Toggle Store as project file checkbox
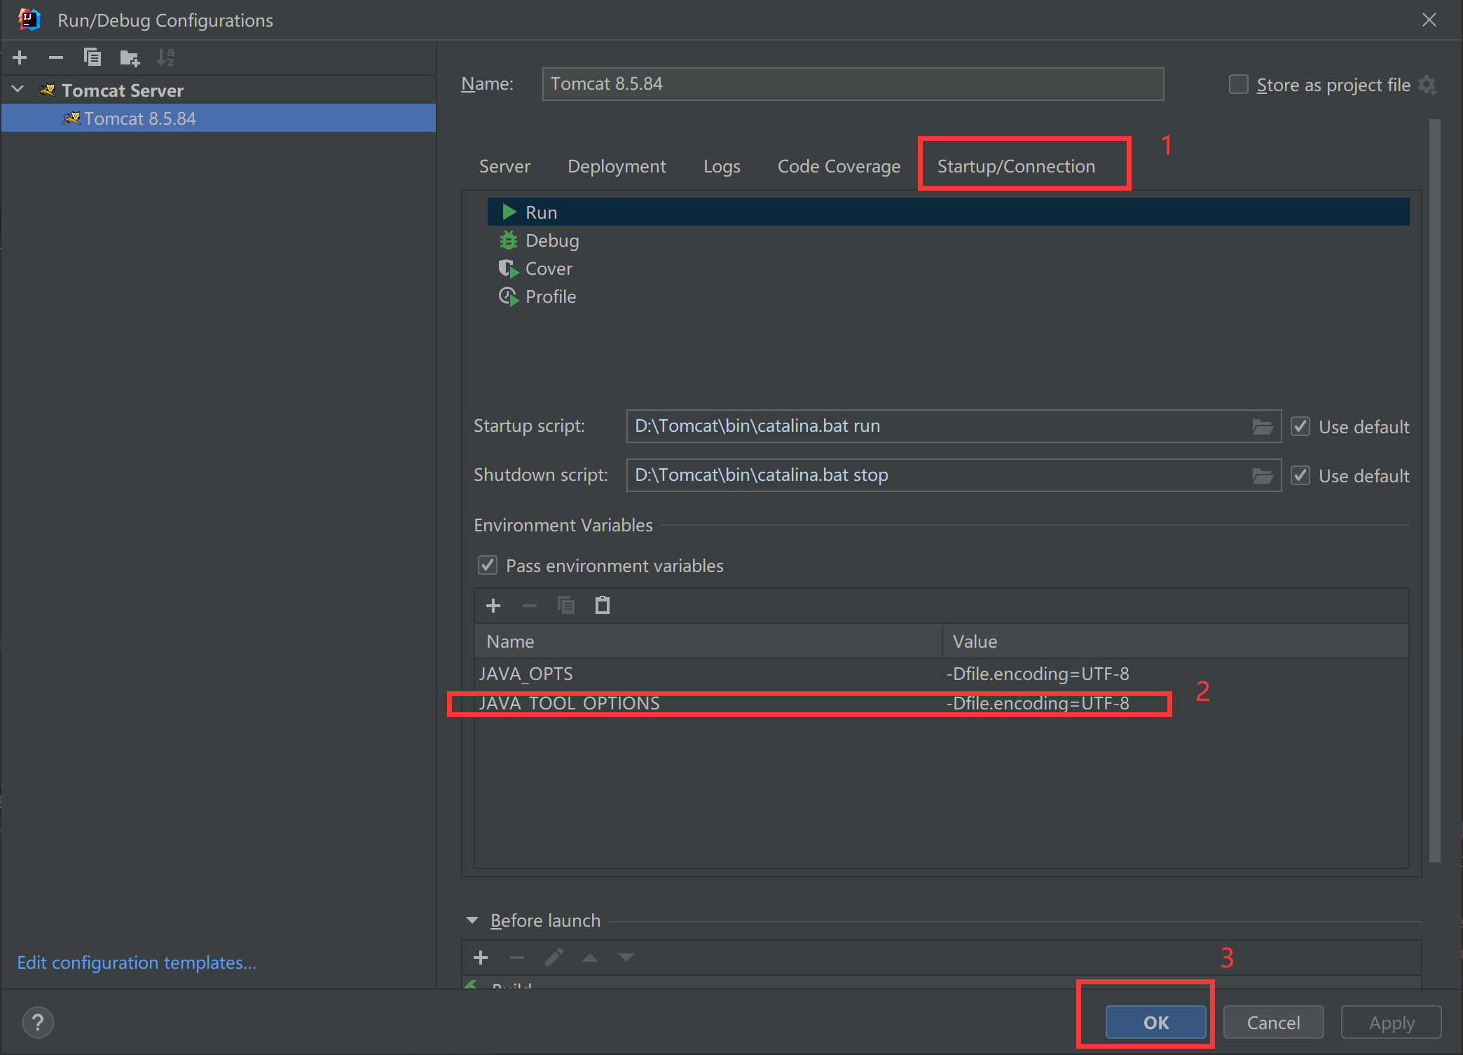 coord(1239,85)
